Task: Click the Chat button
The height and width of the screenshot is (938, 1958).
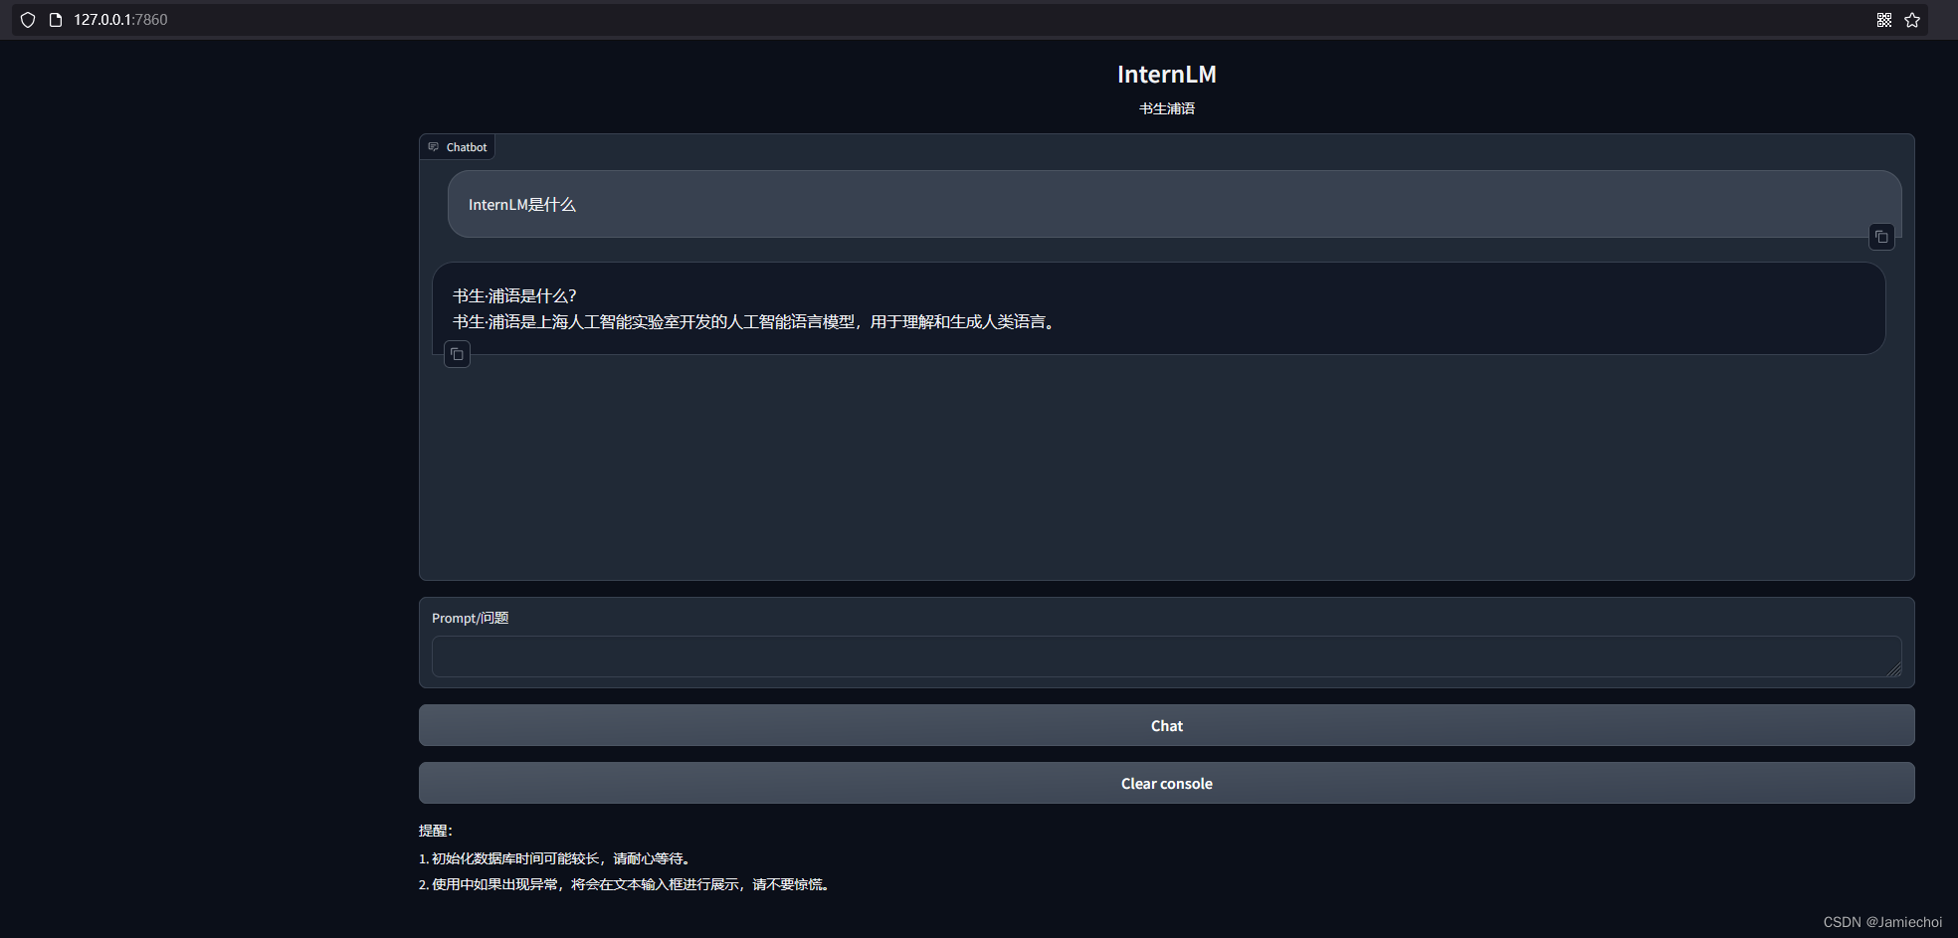Action: (1166, 725)
